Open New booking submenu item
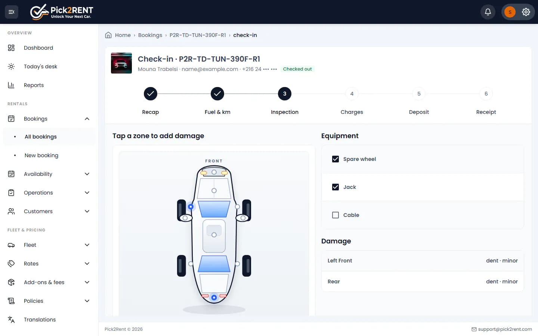Screen dimensions: 538x336 (49, 155)
